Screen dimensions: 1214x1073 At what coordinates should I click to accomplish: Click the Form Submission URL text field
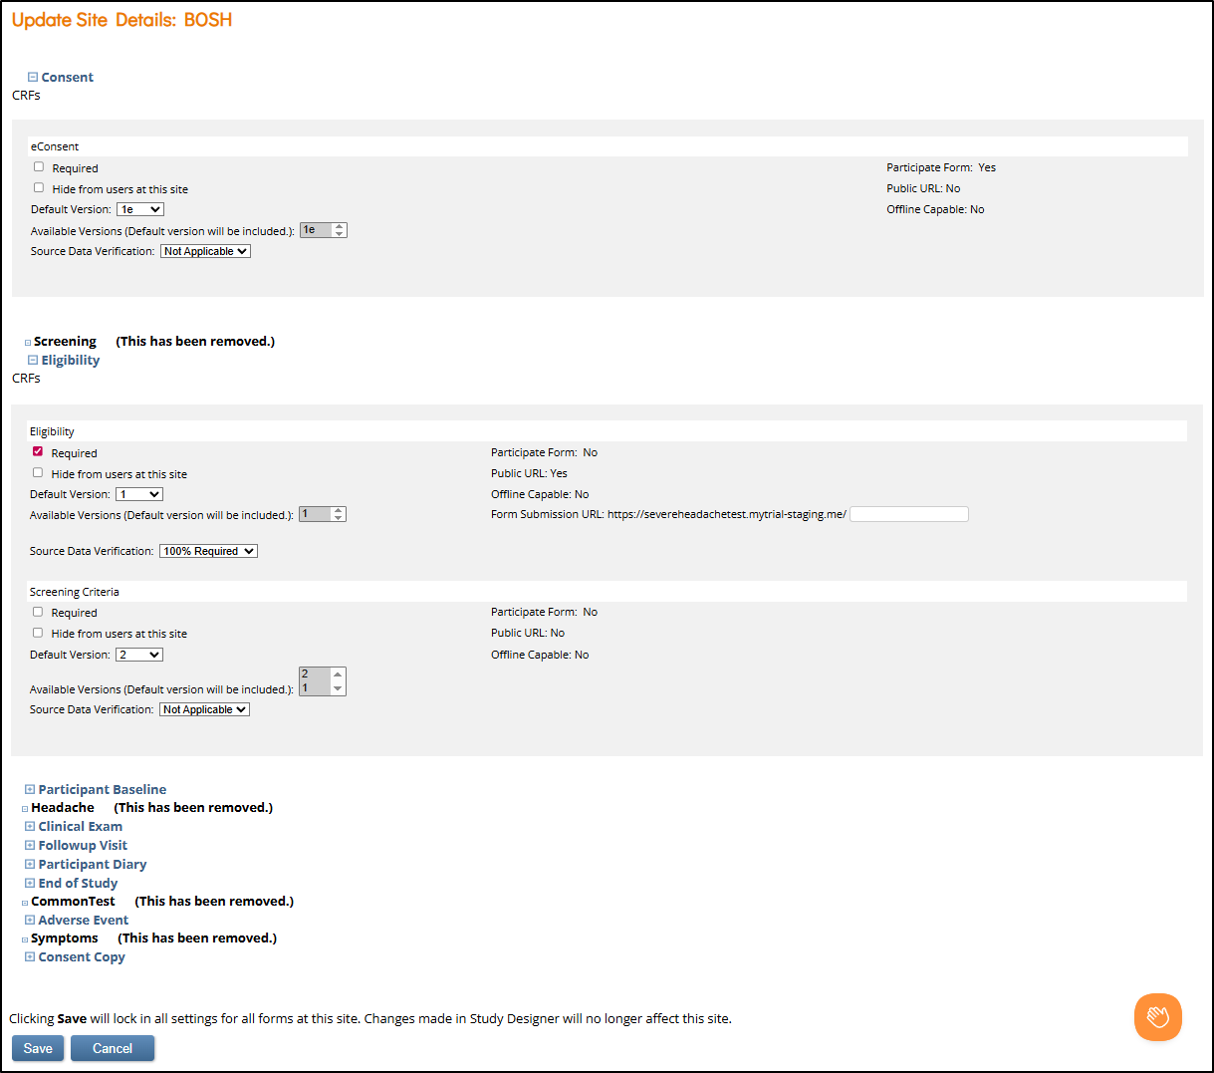[908, 514]
